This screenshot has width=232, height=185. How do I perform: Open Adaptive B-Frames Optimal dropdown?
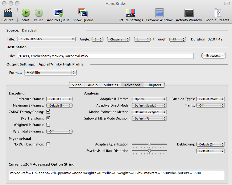click(149, 99)
